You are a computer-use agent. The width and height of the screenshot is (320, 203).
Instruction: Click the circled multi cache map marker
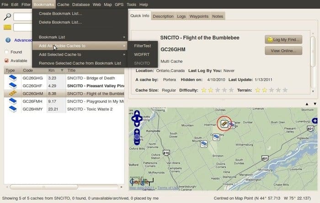coord(224,123)
